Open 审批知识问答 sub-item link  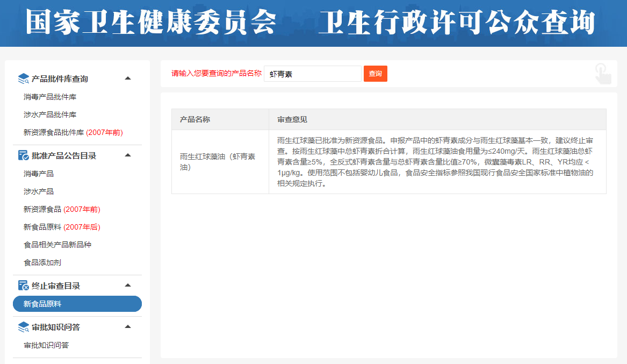pos(46,345)
